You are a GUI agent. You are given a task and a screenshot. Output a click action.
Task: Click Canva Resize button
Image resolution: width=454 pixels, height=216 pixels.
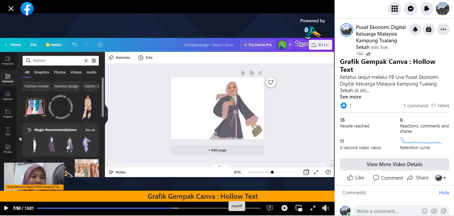pos(53,45)
